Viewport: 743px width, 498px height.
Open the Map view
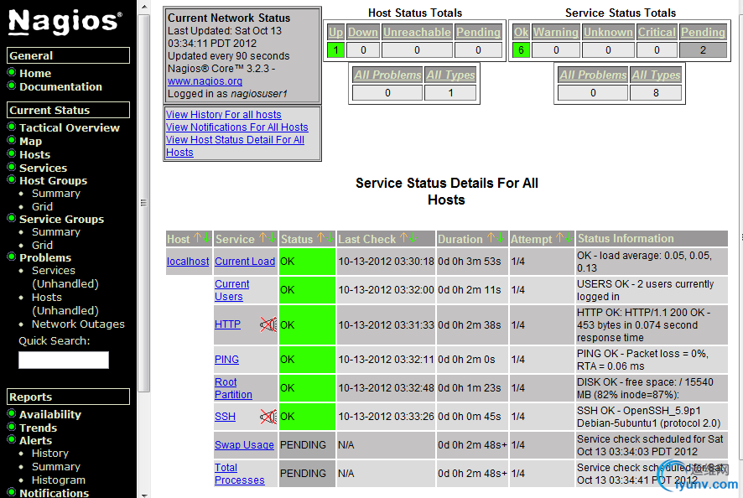[x=30, y=141]
